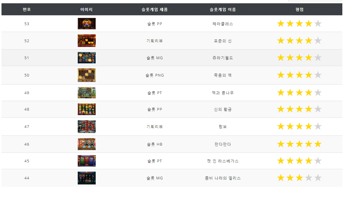Click 슬롯 PP in row 53
The height and width of the screenshot is (197, 354).
(x=155, y=24)
